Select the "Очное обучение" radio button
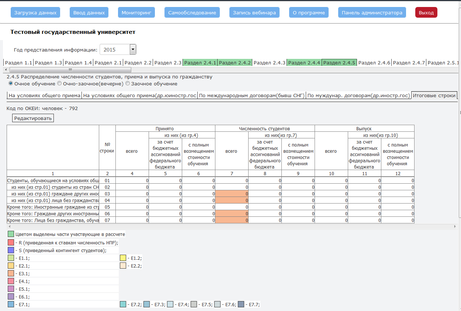 point(11,84)
